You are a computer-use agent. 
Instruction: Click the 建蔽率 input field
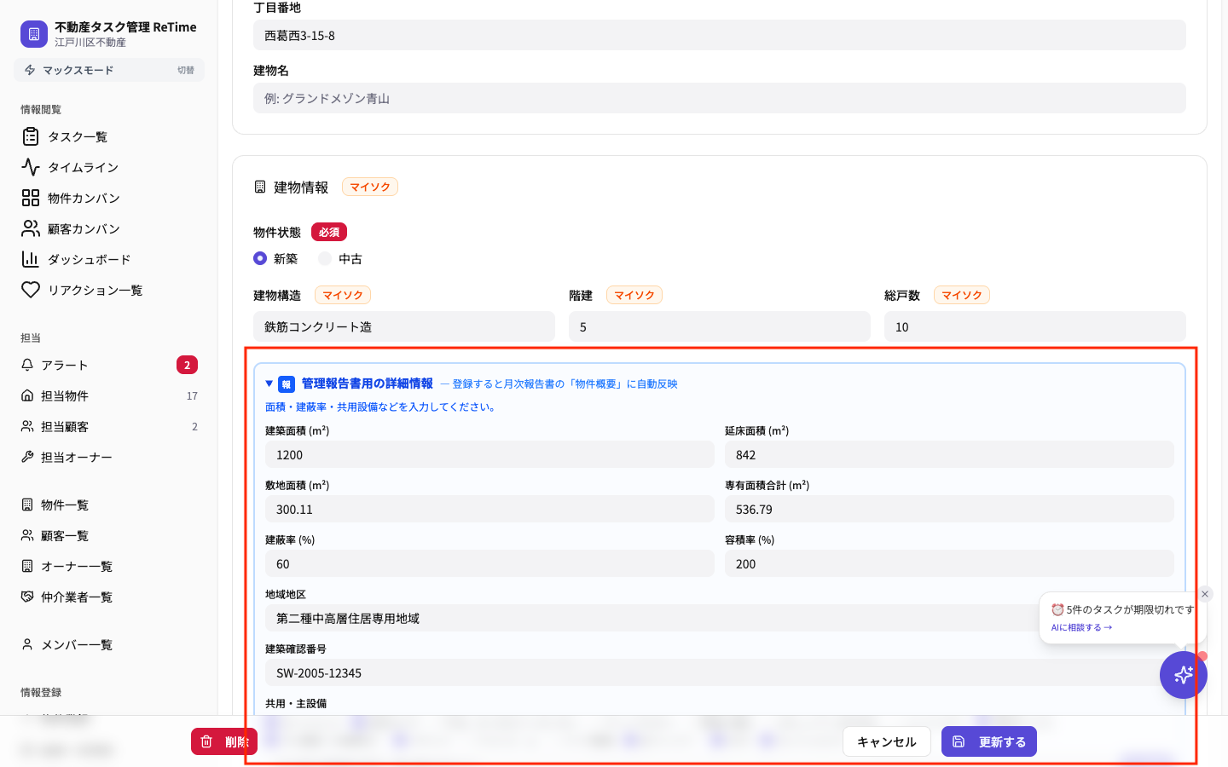[489, 563]
